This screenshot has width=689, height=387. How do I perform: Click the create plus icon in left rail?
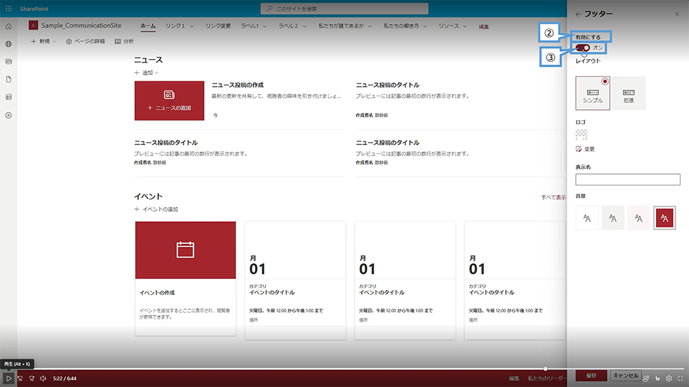(x=8, y=115)
